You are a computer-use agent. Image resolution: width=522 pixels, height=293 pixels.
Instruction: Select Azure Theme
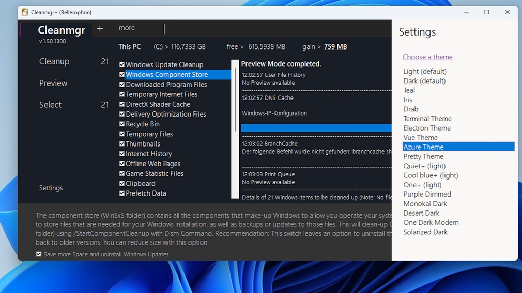(x=458, y=147)
